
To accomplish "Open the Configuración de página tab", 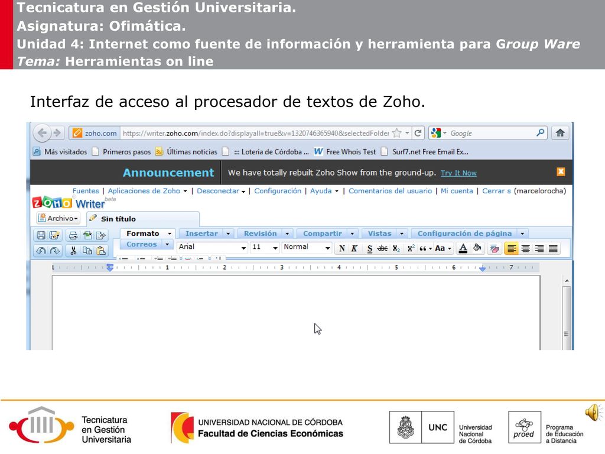I will tap(464, 234).
